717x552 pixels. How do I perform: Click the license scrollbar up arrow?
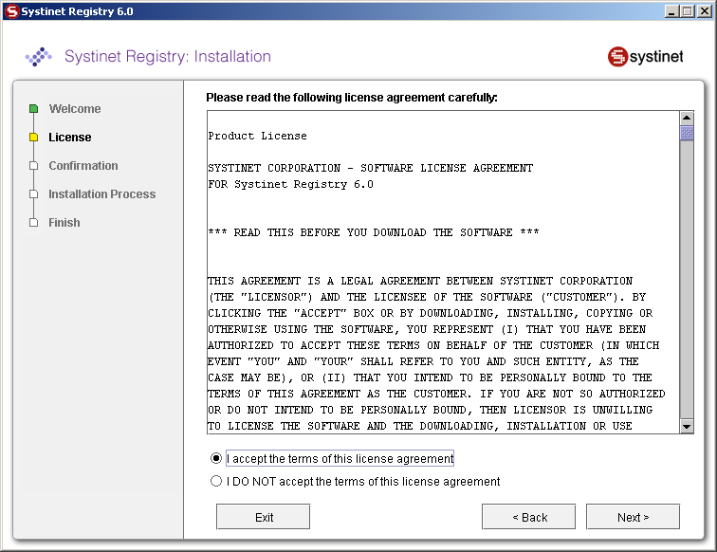tap(687, 118)
